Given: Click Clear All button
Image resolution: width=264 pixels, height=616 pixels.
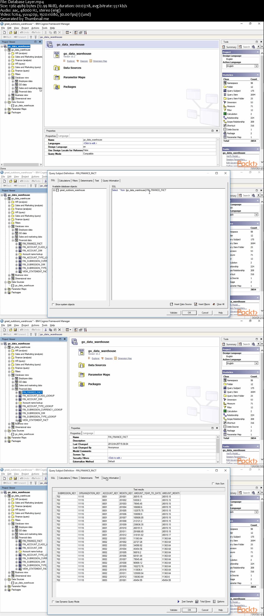Looking at the screenshot, I should pyautogui.click(x=218, y=304).
